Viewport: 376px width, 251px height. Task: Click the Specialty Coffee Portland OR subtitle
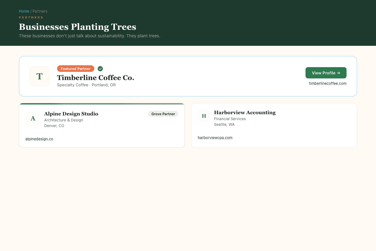pos(86,85)
